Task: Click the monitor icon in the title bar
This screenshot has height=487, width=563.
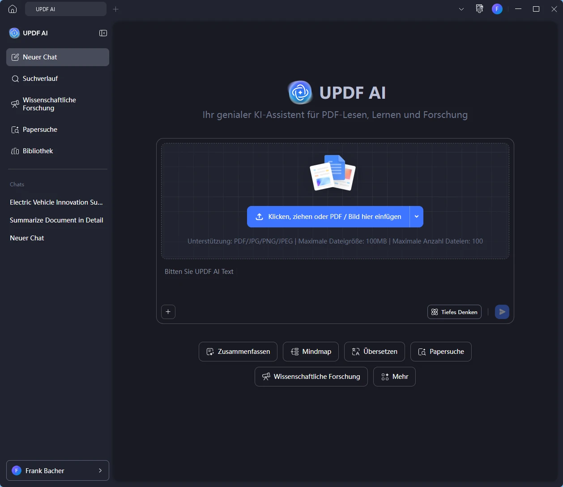Action: coord(479,9)
